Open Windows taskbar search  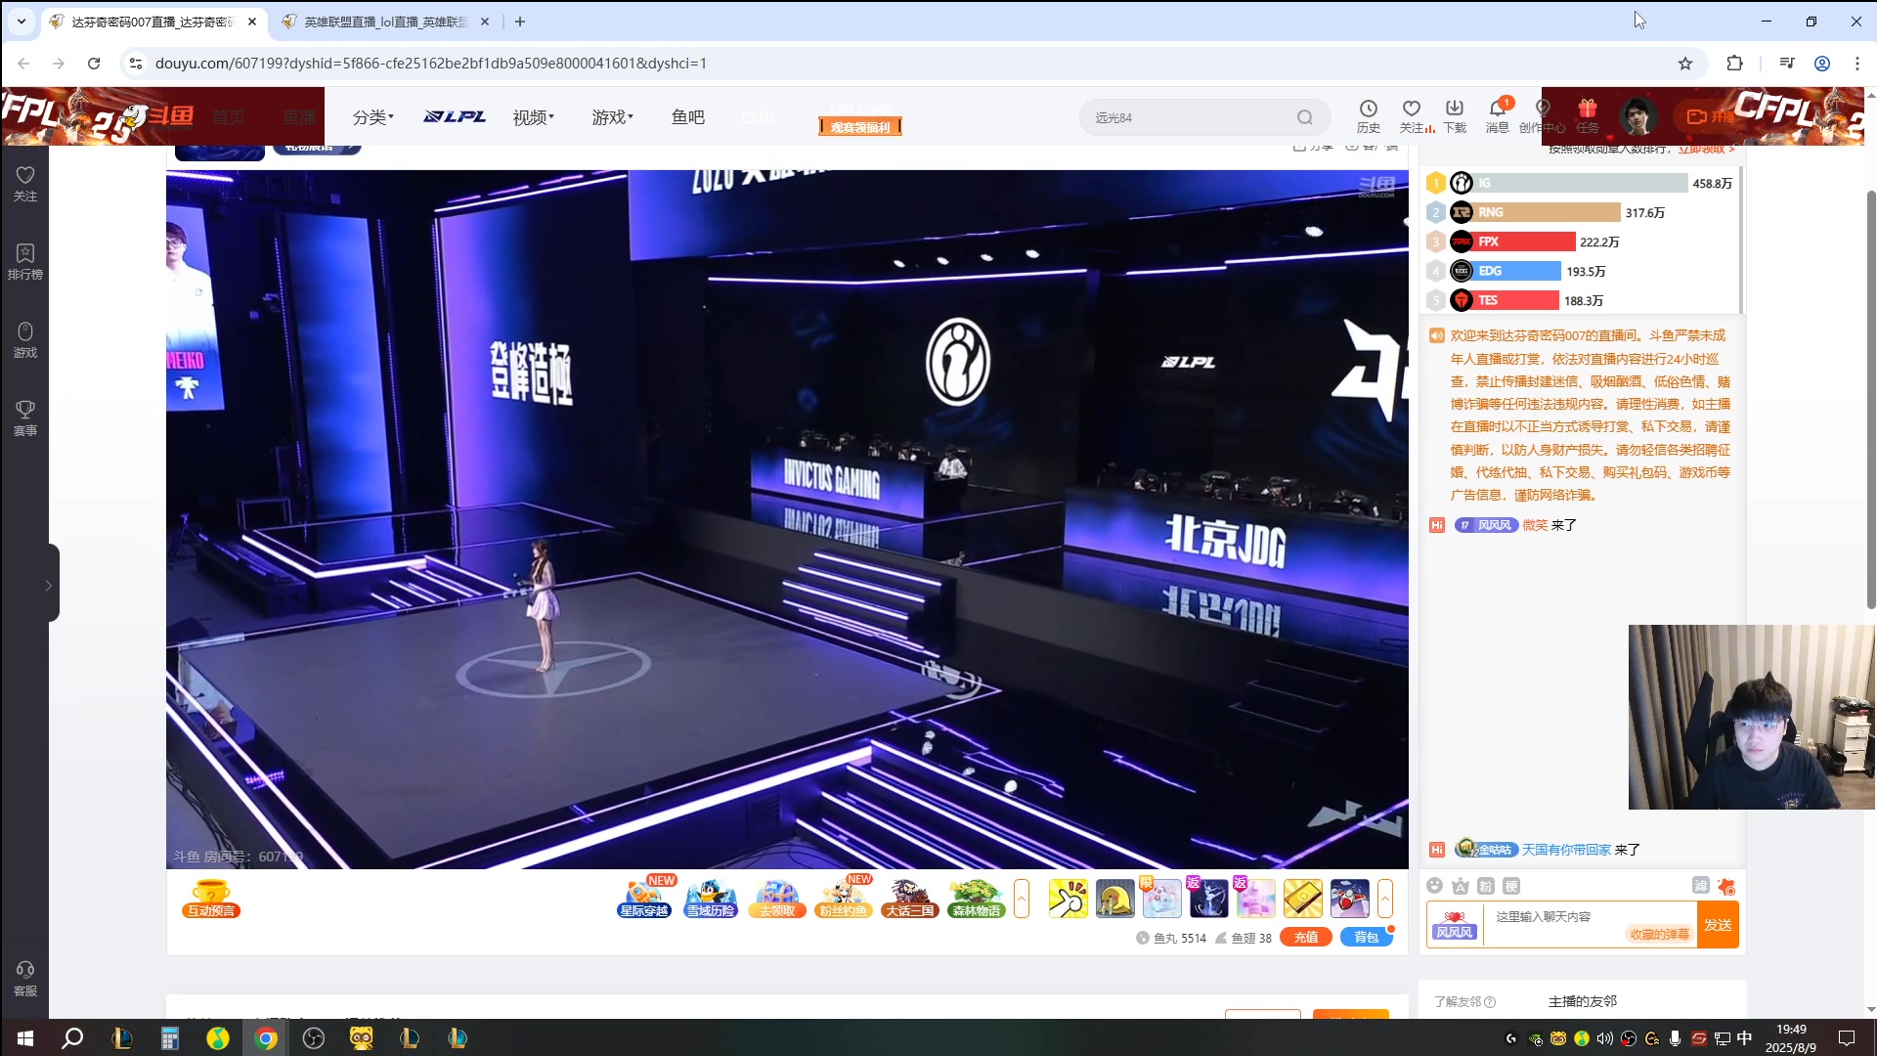point(72,1037)
